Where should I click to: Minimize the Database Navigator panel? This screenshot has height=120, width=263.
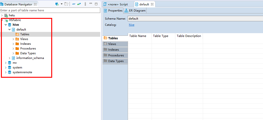coord(91,3)
